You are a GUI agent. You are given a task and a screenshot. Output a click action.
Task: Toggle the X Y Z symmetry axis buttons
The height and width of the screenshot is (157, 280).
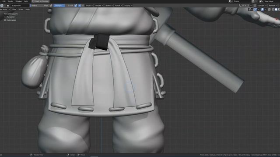click(x=245, y=6)
